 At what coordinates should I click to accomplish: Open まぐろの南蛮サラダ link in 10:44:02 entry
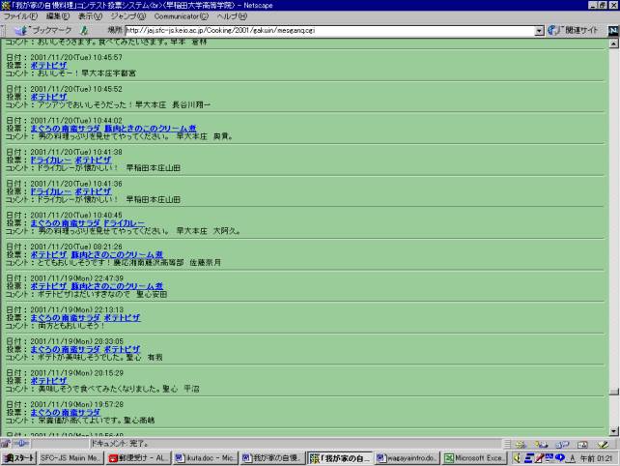point(66,129)
